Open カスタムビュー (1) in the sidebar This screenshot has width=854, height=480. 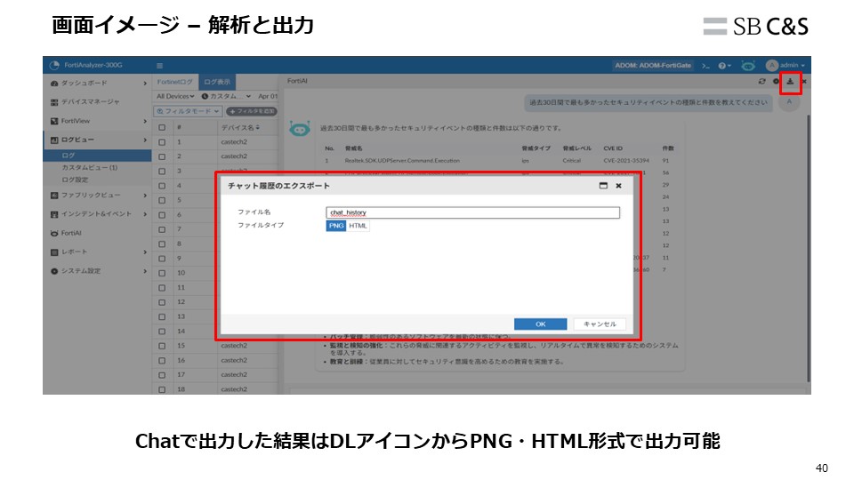pos(89,167)
